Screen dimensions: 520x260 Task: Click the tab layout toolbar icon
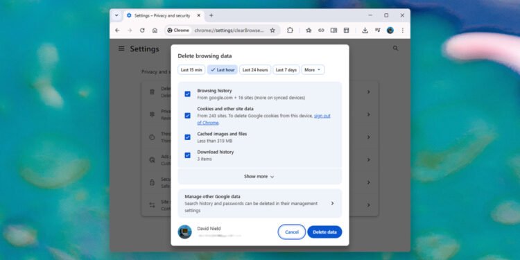[x=346, y=31]
